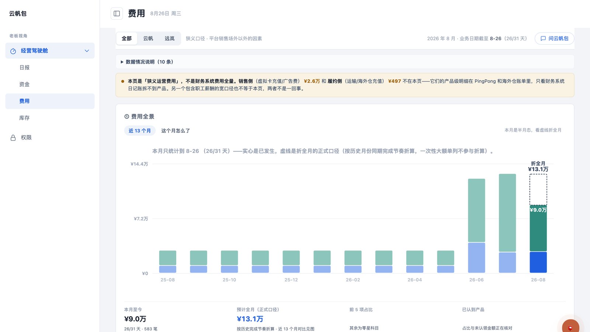590x332 pixels.
Task: Click the 25-08 chart bar
Action: 168,262
